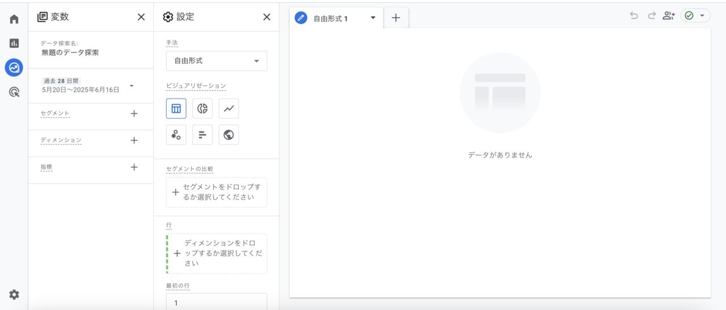Select line chart visualization icon
The image size is (726, 310).
[229, 108]
